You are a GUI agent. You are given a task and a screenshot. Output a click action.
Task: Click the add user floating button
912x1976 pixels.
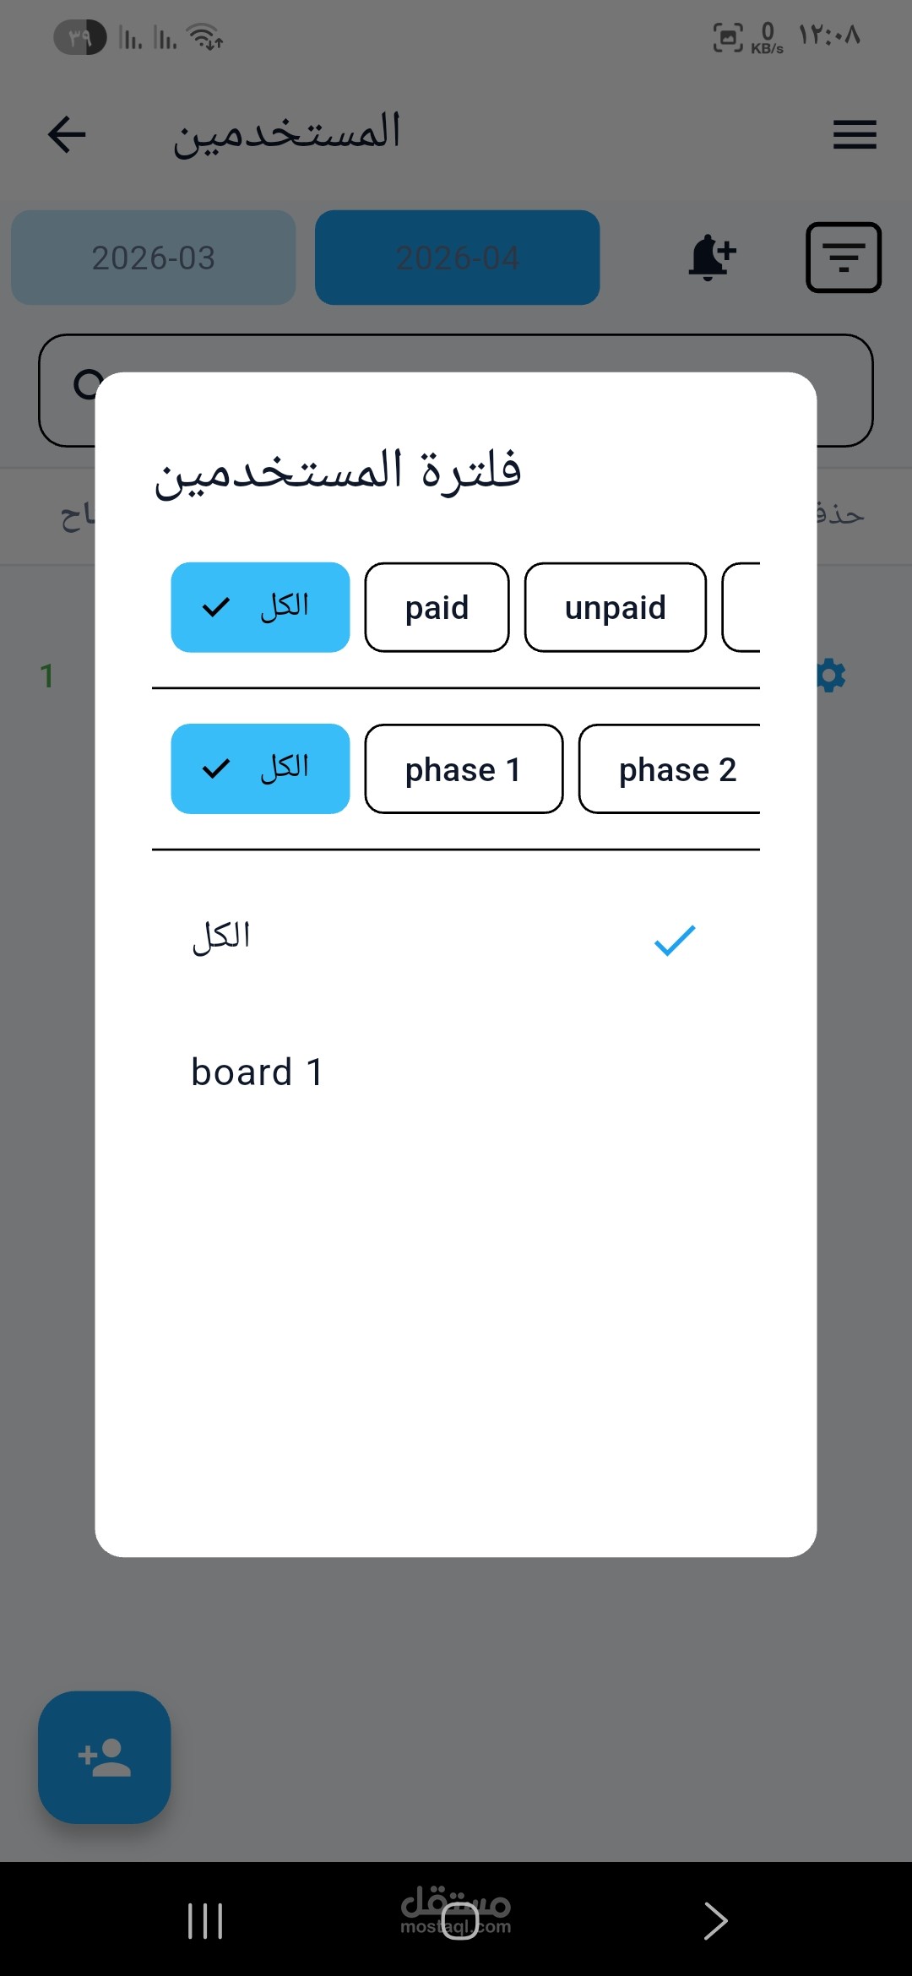[105, 1756]
